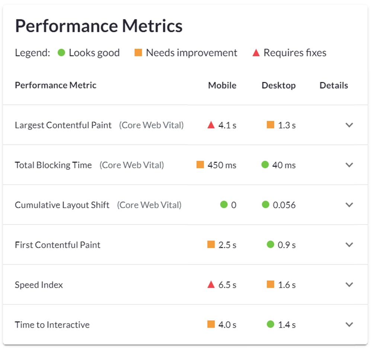Screen dimensions: 373x350
Task: Click orange square beside 450 ms
Action: [x=200, y=165]
